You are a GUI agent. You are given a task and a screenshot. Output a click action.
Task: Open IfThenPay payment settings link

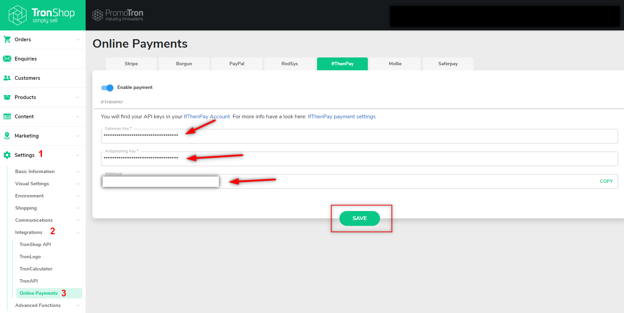pos(342,117)
